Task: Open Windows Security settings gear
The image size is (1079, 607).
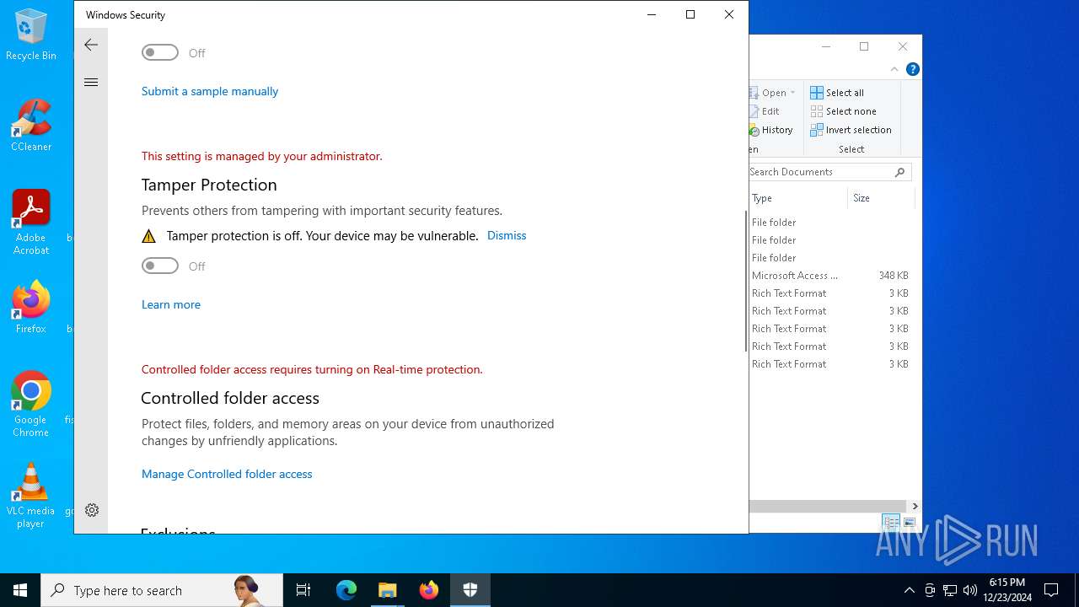Action: [92, 510]
